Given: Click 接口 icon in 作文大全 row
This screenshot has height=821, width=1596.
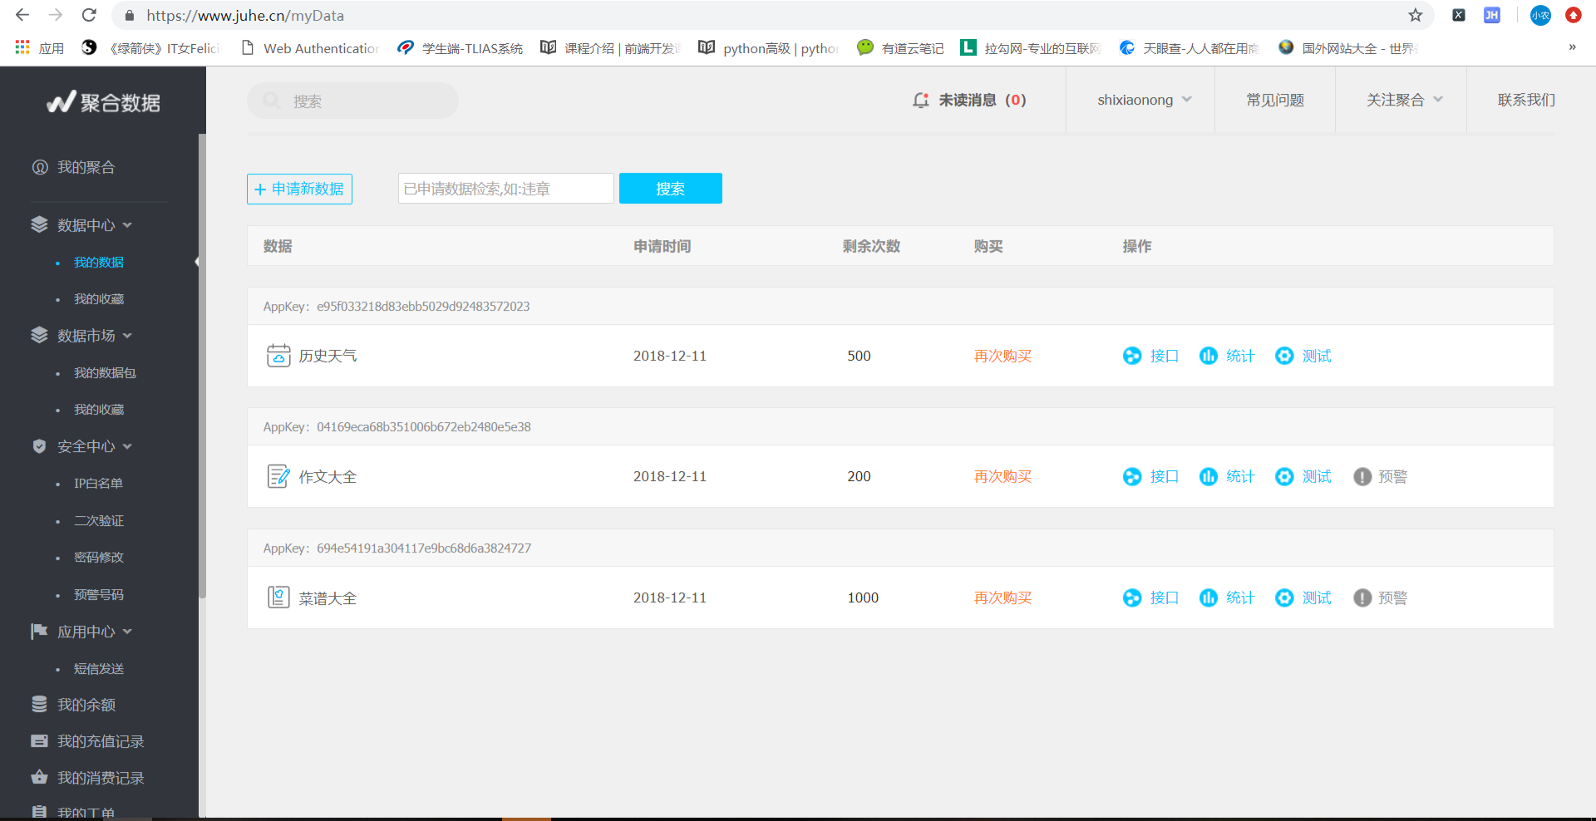Looking at the screenshot, I should click(1132, 476).
